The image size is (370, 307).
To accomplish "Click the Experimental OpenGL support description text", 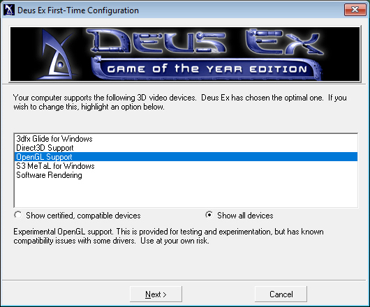I will click(x=168, y=237).
